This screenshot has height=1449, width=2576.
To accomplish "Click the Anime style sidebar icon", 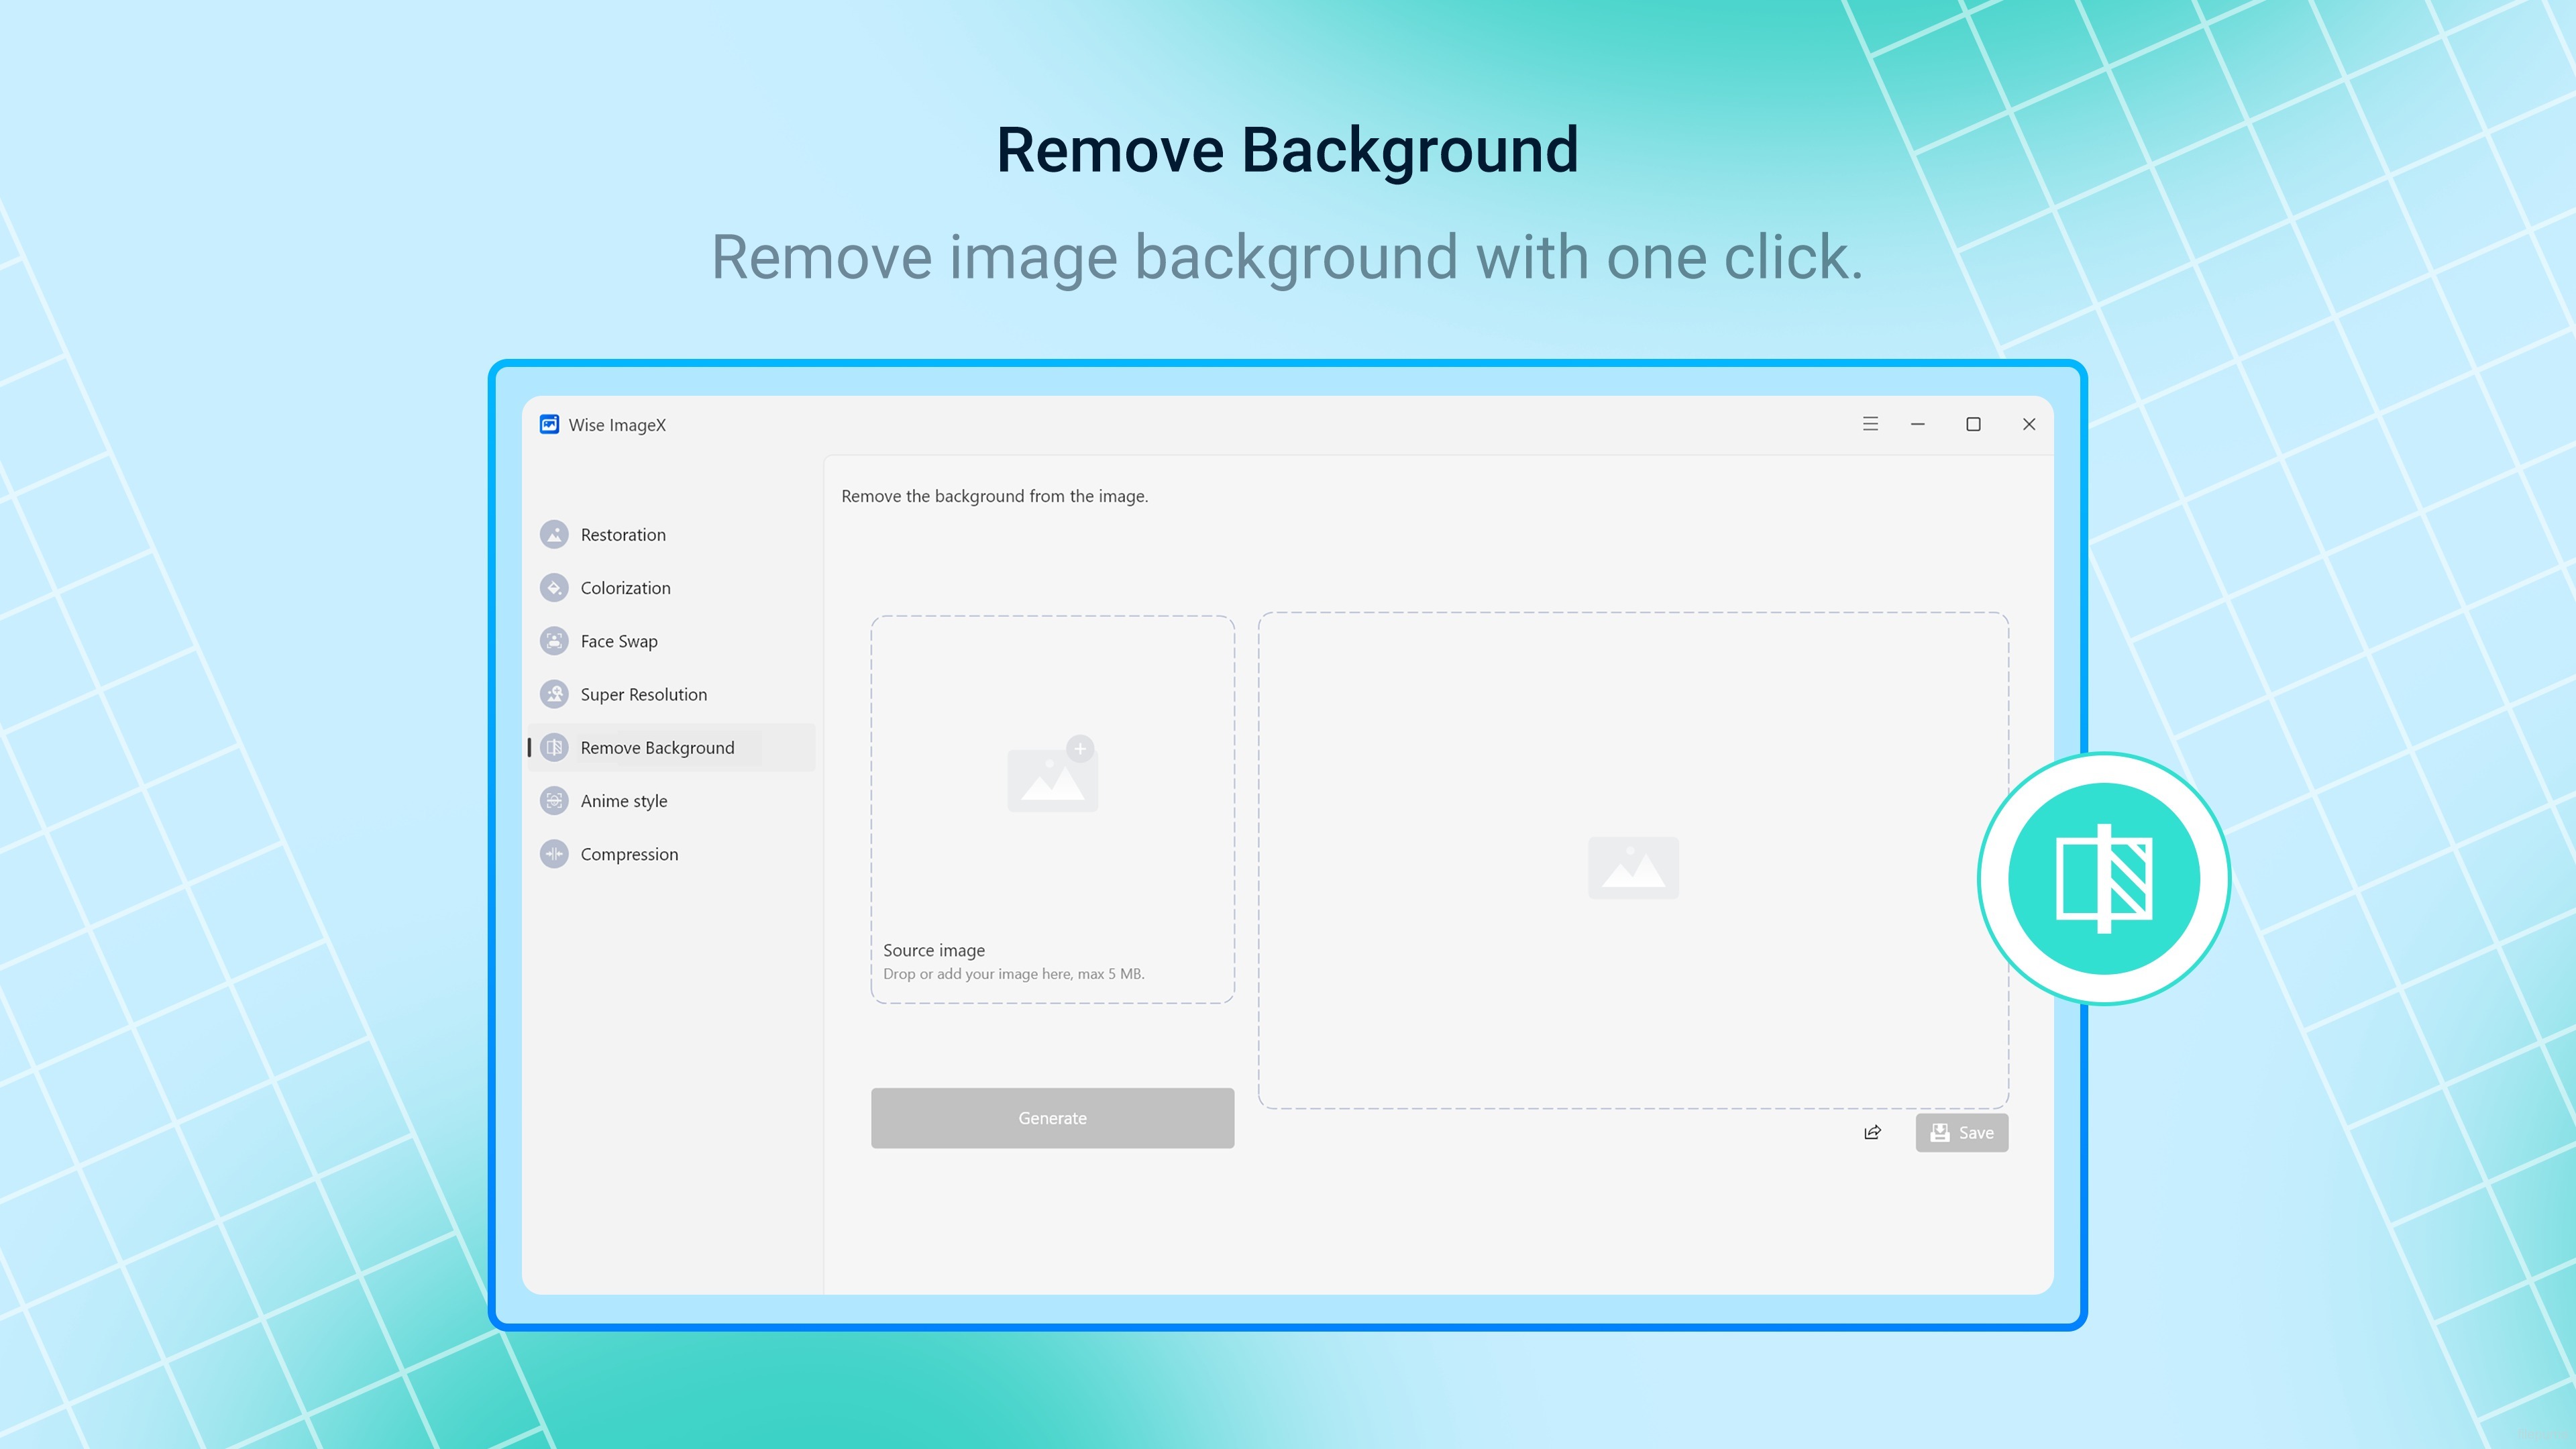I will coord(554,801).
